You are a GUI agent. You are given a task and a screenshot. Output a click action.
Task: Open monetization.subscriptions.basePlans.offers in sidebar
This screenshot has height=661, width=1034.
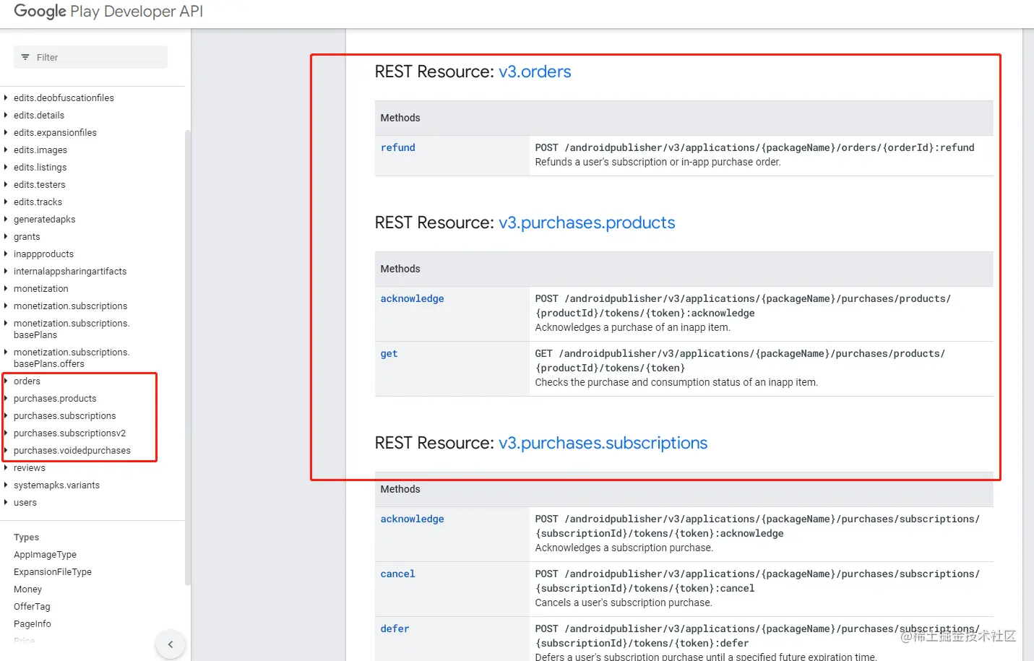[x=72, y=358]
